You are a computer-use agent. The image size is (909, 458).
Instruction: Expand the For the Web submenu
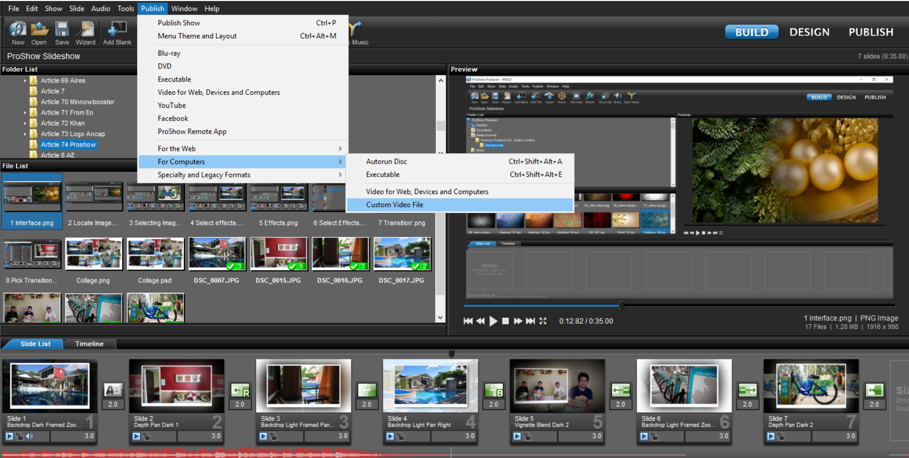click(x=243, y=149)
